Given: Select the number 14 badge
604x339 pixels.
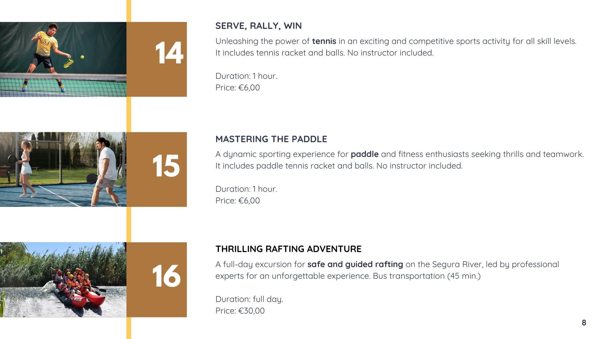Looking at the screenshot, I should point(157,59).
